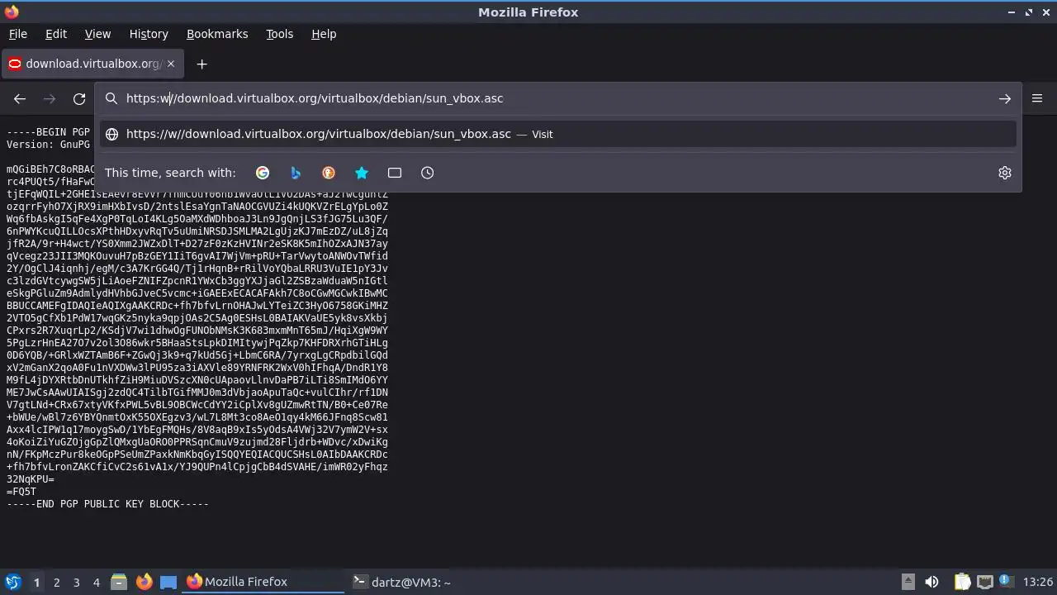Click the 13:26 clock in the taskbar

(x=1037, y=582)
